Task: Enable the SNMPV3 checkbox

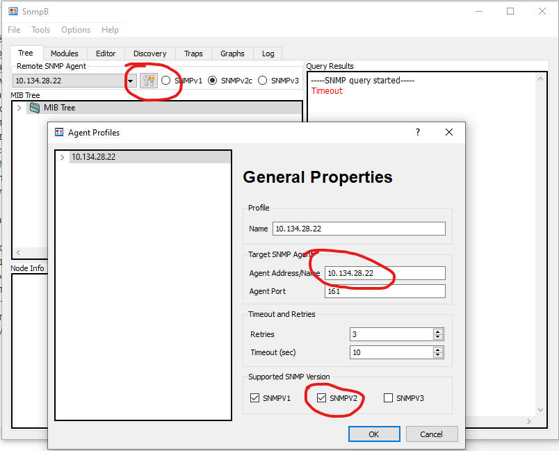Action: [388, 398]
